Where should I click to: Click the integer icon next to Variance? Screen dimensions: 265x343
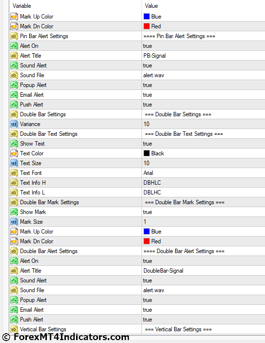pyautogui.click(x=14, y=124)
